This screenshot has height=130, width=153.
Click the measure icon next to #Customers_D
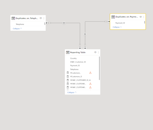[x=68, y=76]
